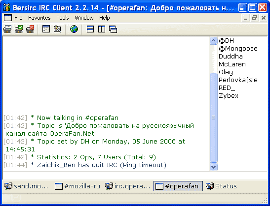
Task: Open the Favorites menu
Action: (39, 18)
